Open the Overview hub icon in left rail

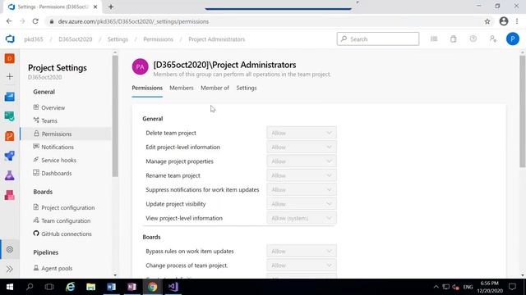[9, 97]
